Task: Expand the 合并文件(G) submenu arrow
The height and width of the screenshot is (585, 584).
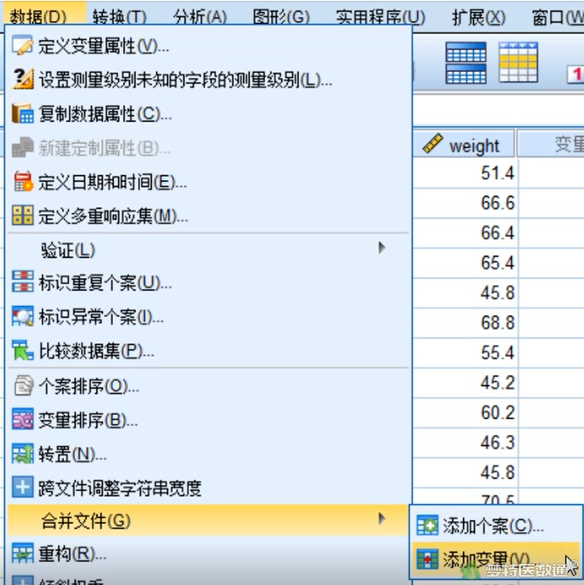Action: point(381,518)
